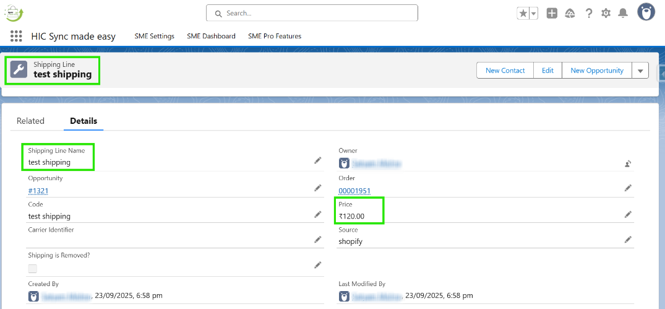Image resolution: width=665 pixels, height=309 pixels.
Task: Click the org logo at top left
Action: 14,13
